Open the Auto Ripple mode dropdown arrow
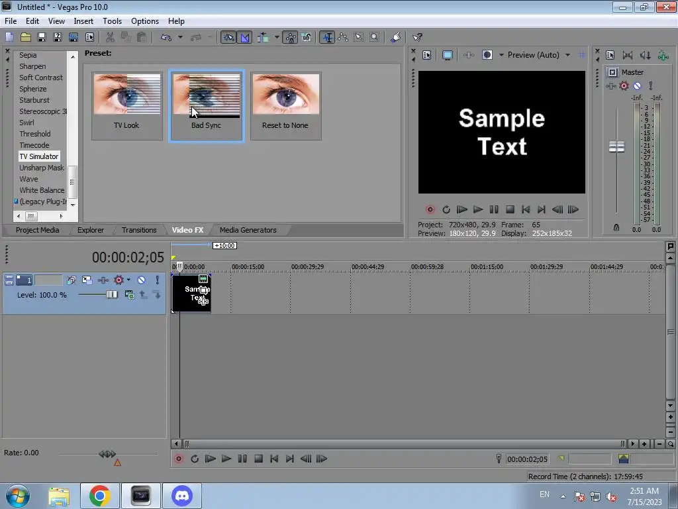This screenshot has width=678, height=509. [277, 38]
